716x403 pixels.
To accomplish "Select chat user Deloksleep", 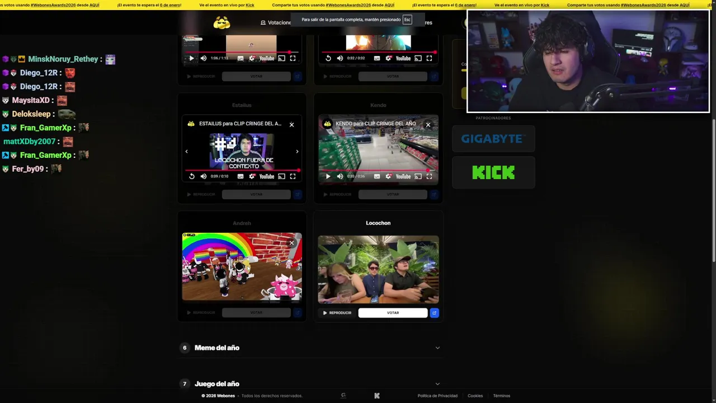I will [x=31, y=114].
